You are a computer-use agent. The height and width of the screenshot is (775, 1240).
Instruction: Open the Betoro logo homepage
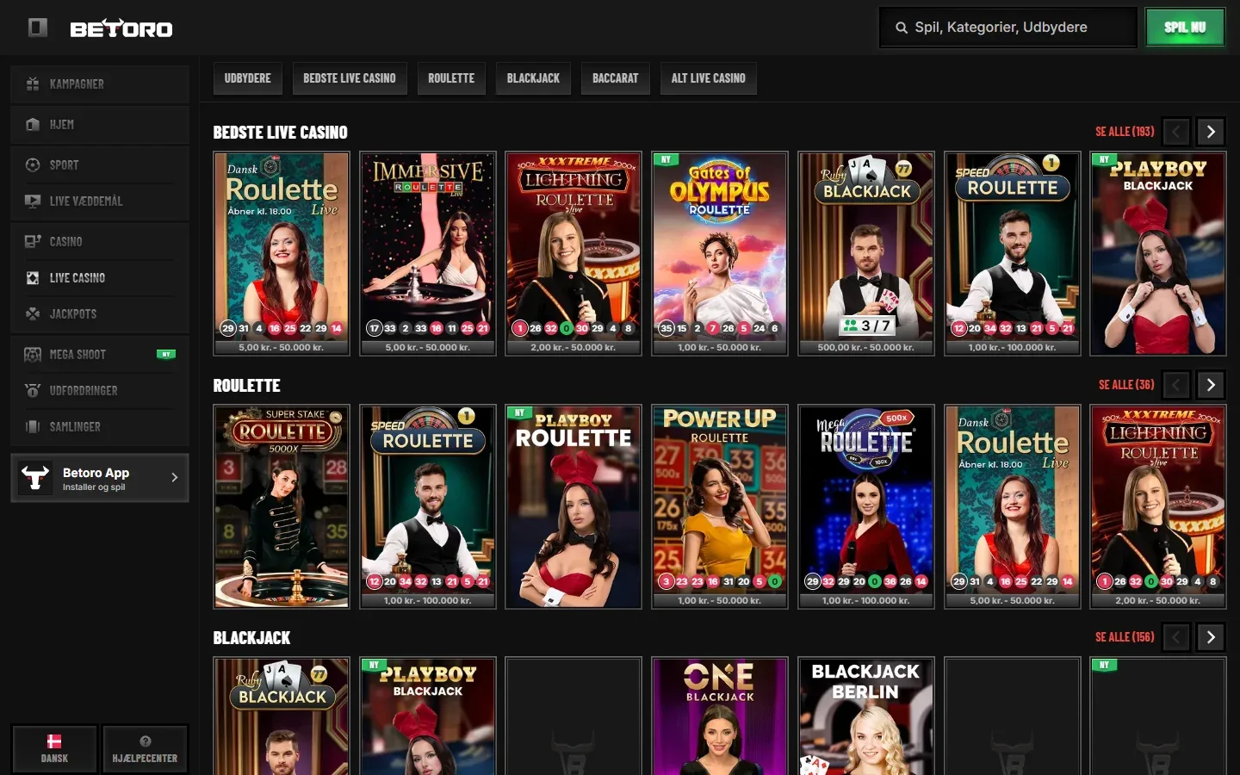(121, 28)
